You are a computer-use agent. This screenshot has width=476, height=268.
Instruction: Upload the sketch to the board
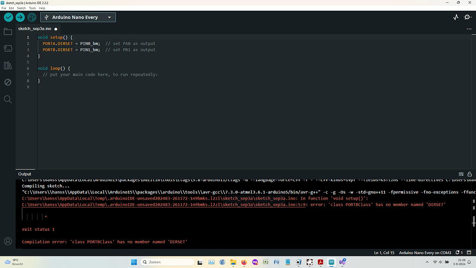point(20,17)
